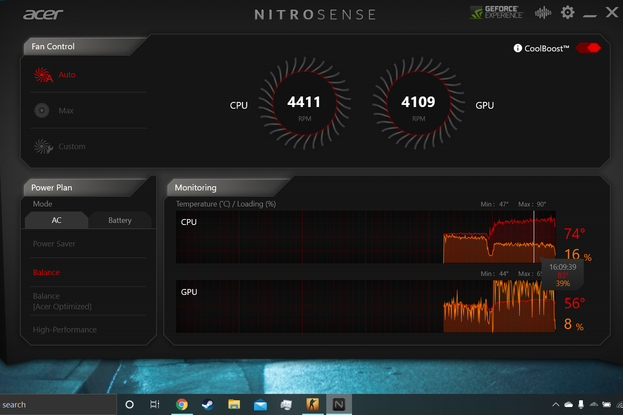Image resolution: width=623 pixels, height=415 pixels.
Task: Select Max fan mode
Action: 66,111
